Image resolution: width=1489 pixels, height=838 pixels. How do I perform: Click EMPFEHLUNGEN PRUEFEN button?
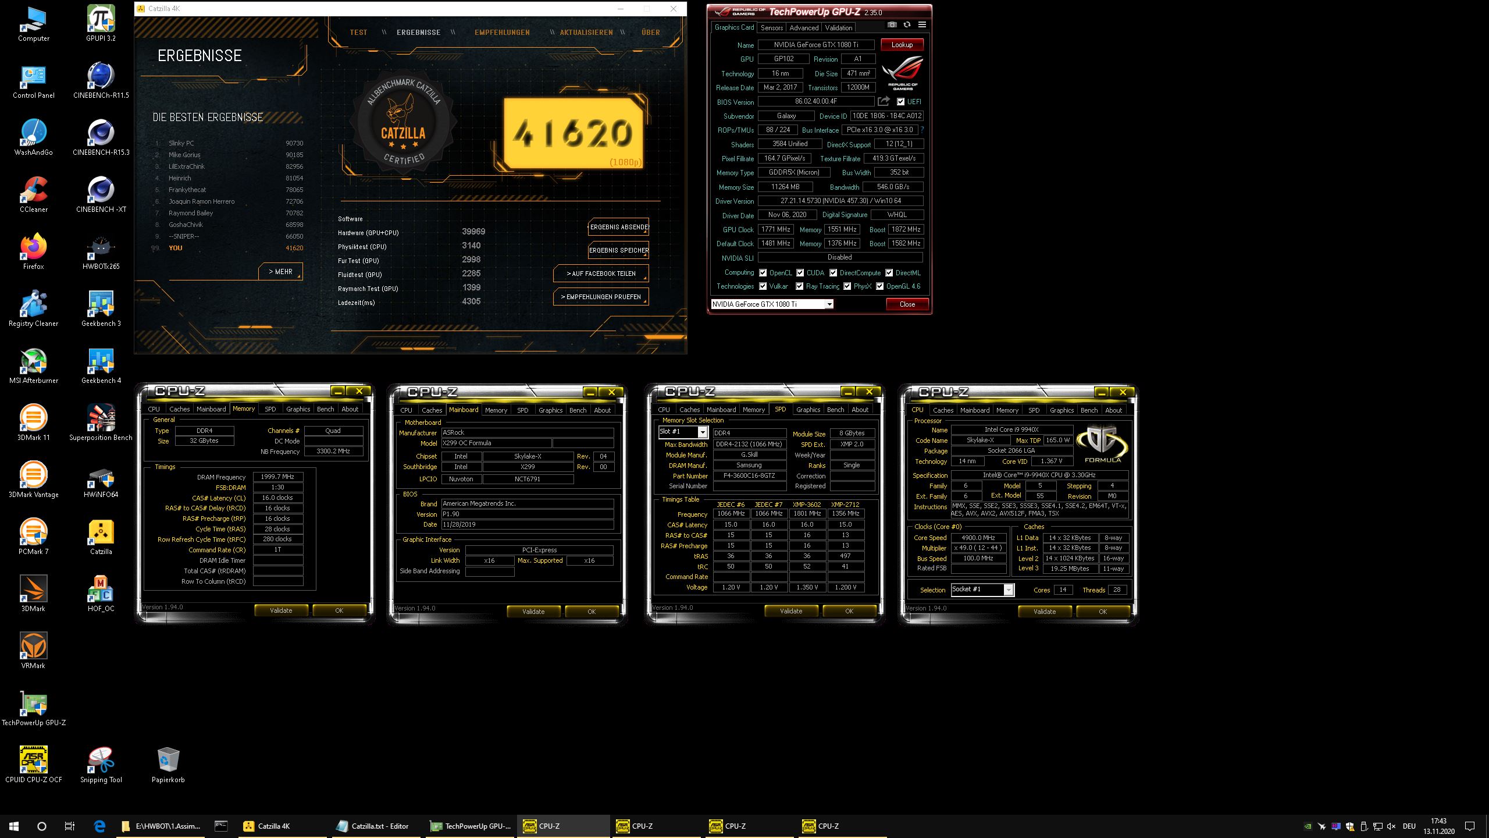click(x=601, y=297)
